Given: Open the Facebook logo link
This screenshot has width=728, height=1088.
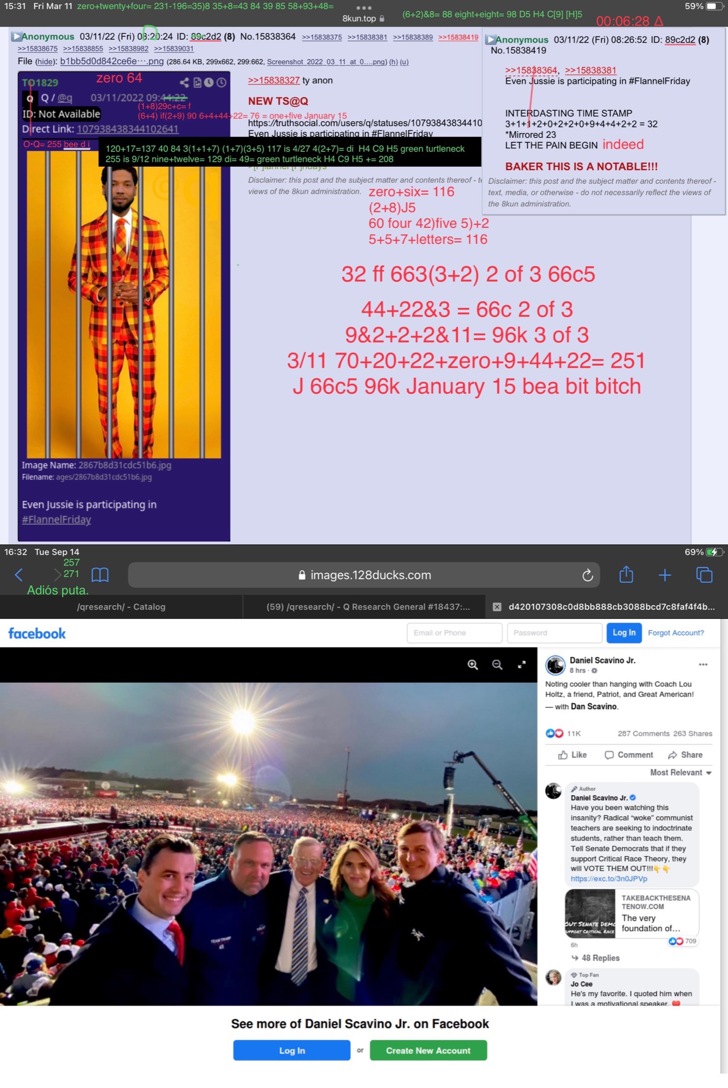Looking at the screenshot, I should coord(37,633).
